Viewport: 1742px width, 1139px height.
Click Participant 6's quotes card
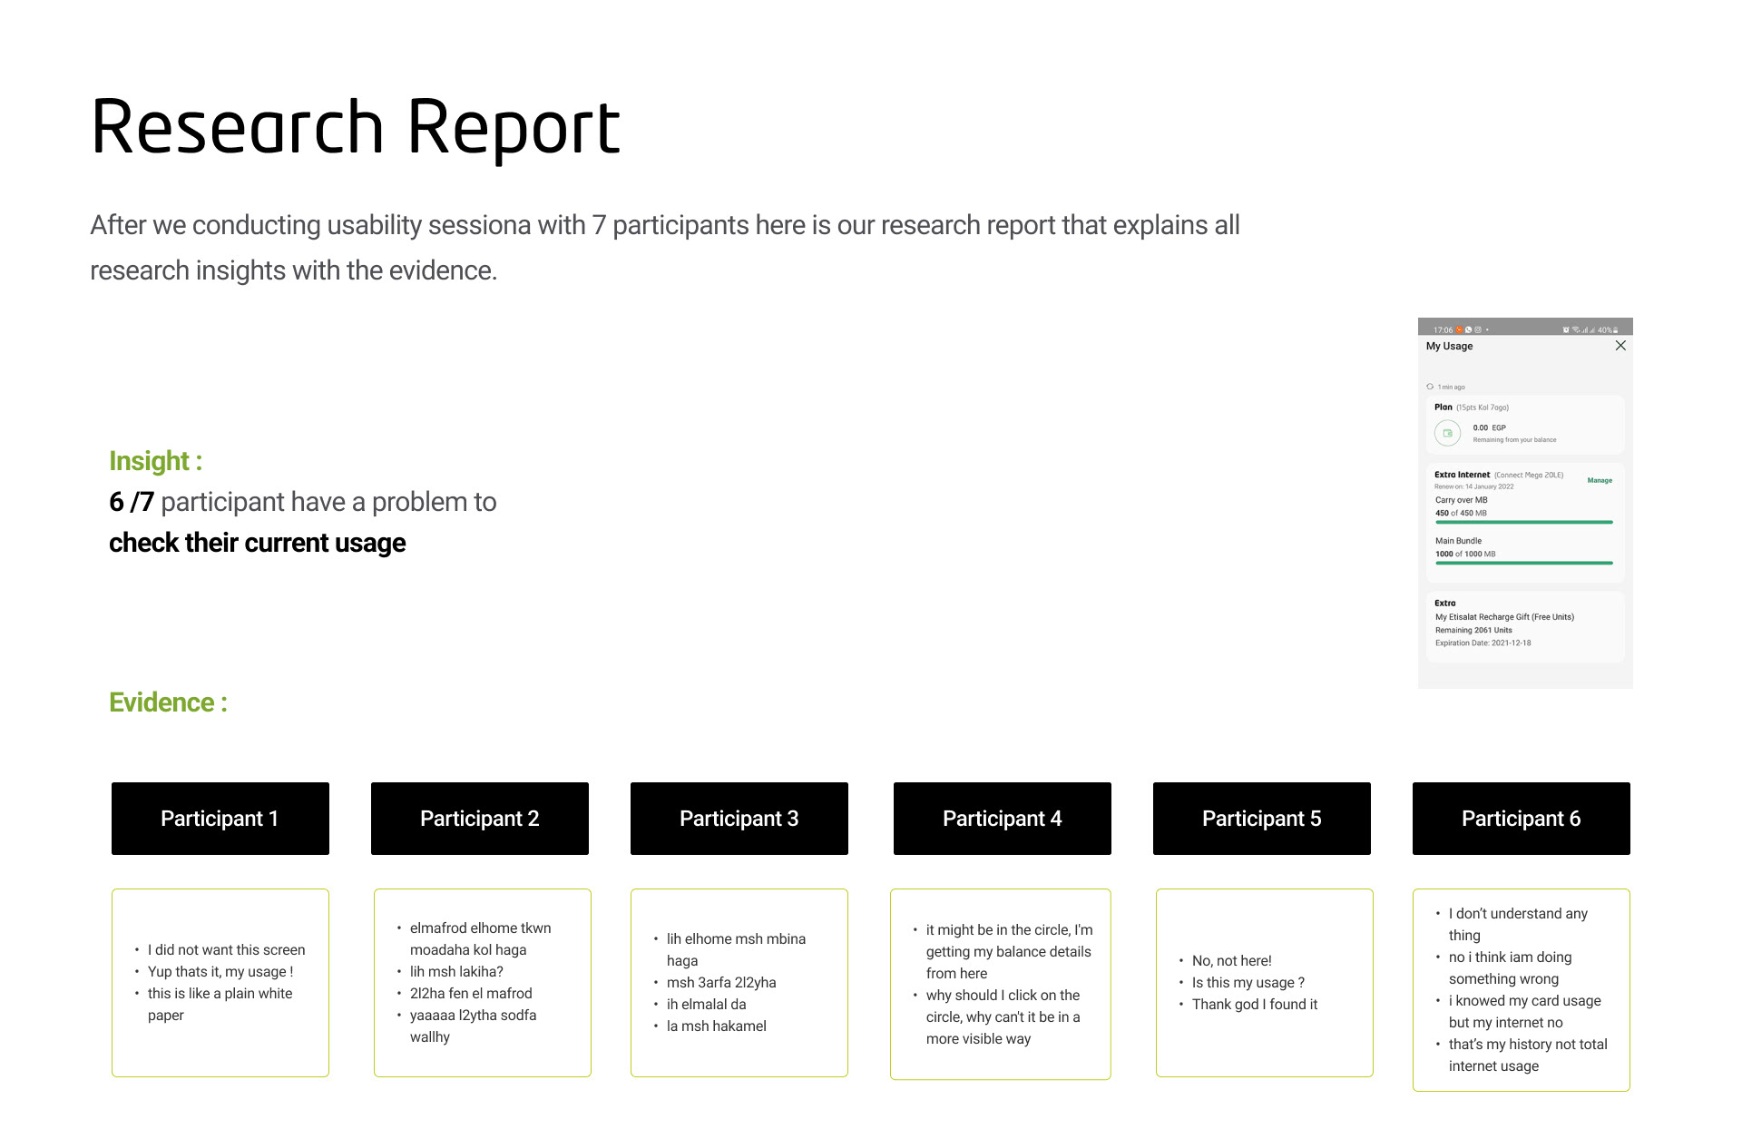point(1521,989)
